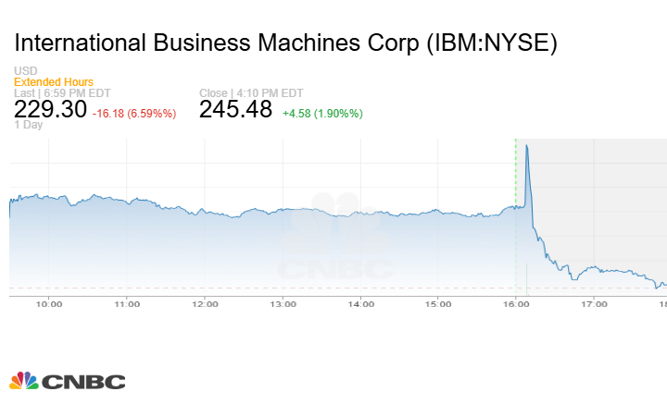This screenshot has width=667, height=416.
Task: Select the orange Extended Hours label
Action: click(53, 82)
